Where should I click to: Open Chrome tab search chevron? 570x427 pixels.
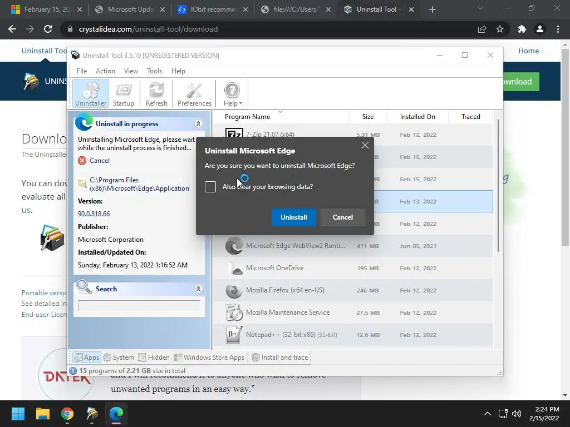(x=480, y=8)
